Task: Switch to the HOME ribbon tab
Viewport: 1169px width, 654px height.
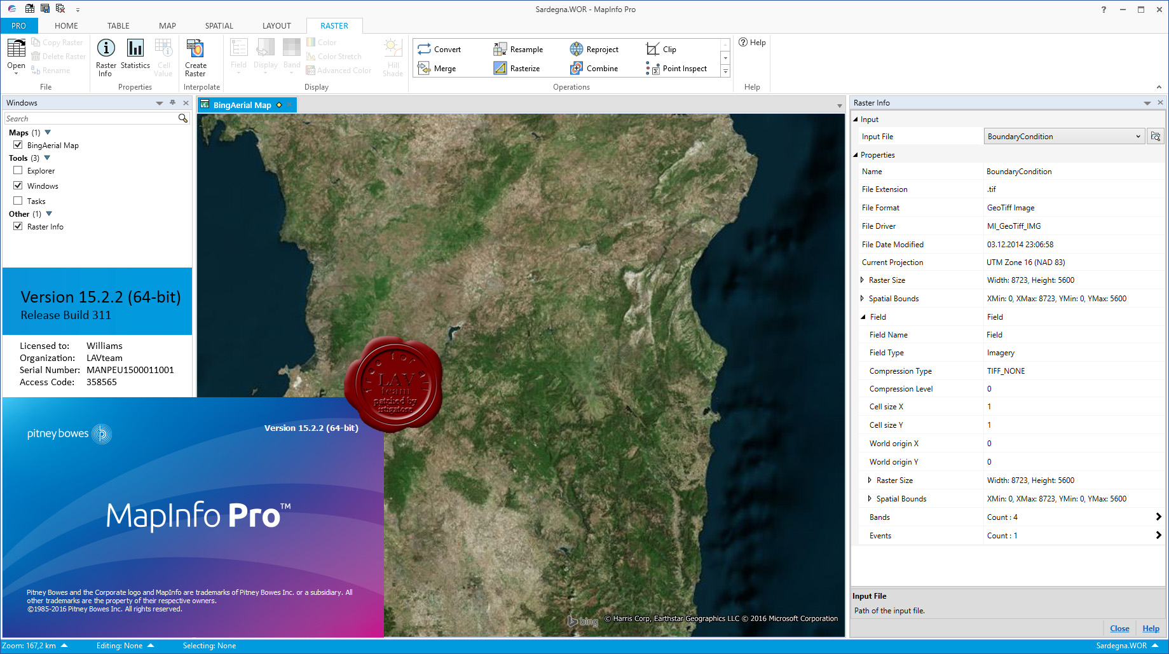Action: 66,25
